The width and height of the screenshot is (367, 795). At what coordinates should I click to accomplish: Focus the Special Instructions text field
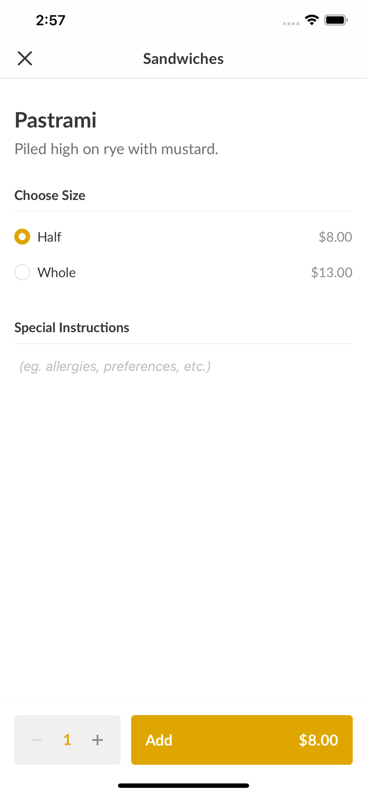(x=183, y=366)
